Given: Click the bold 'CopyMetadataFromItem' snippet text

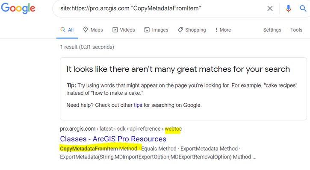Looking at the screenshot, I should [x=89, y=149].
